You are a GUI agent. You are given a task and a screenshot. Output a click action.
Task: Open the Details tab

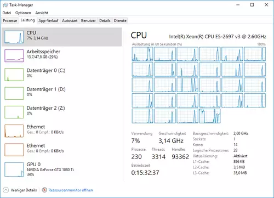[x=105, y=21]
